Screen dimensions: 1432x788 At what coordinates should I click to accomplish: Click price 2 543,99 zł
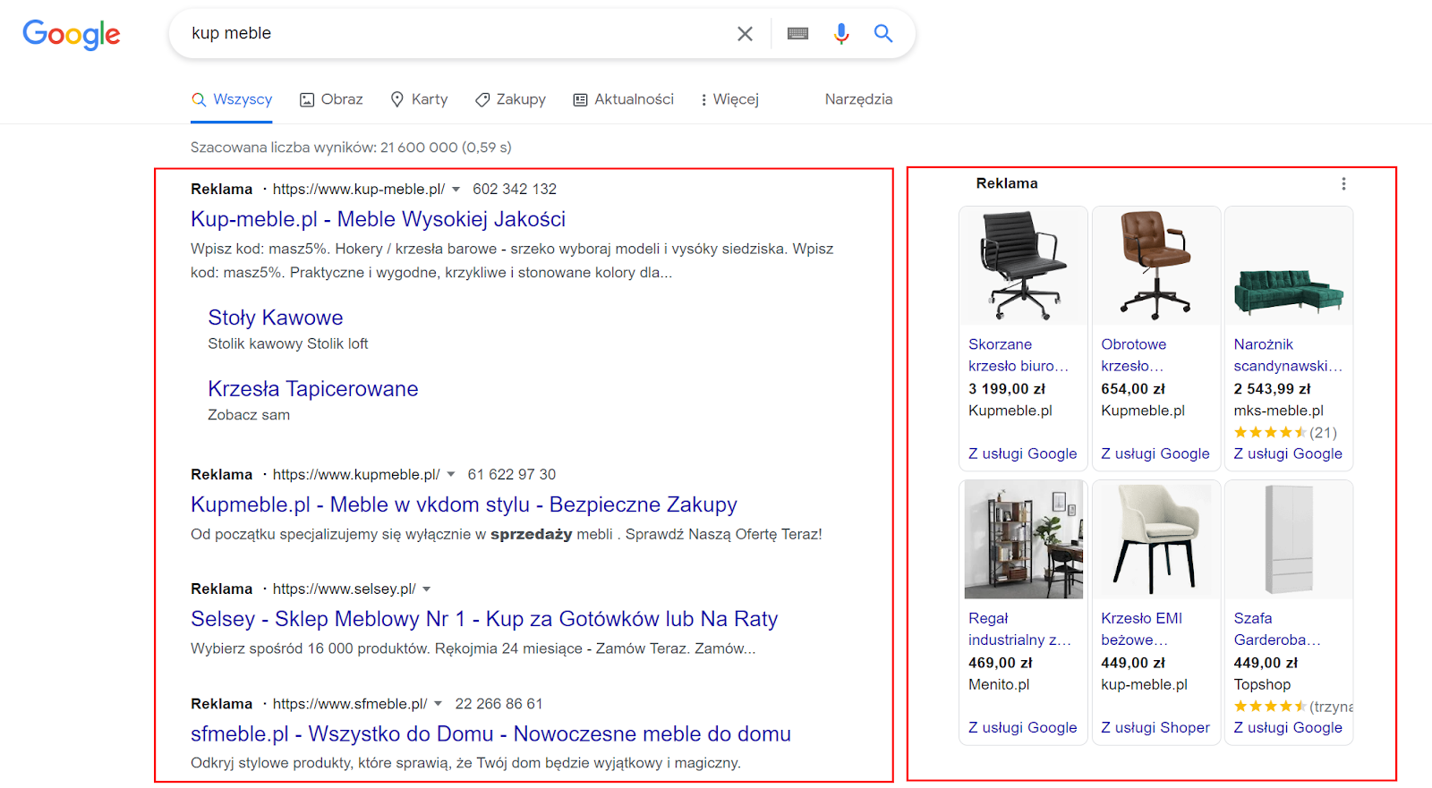[x=1272, y=389]
